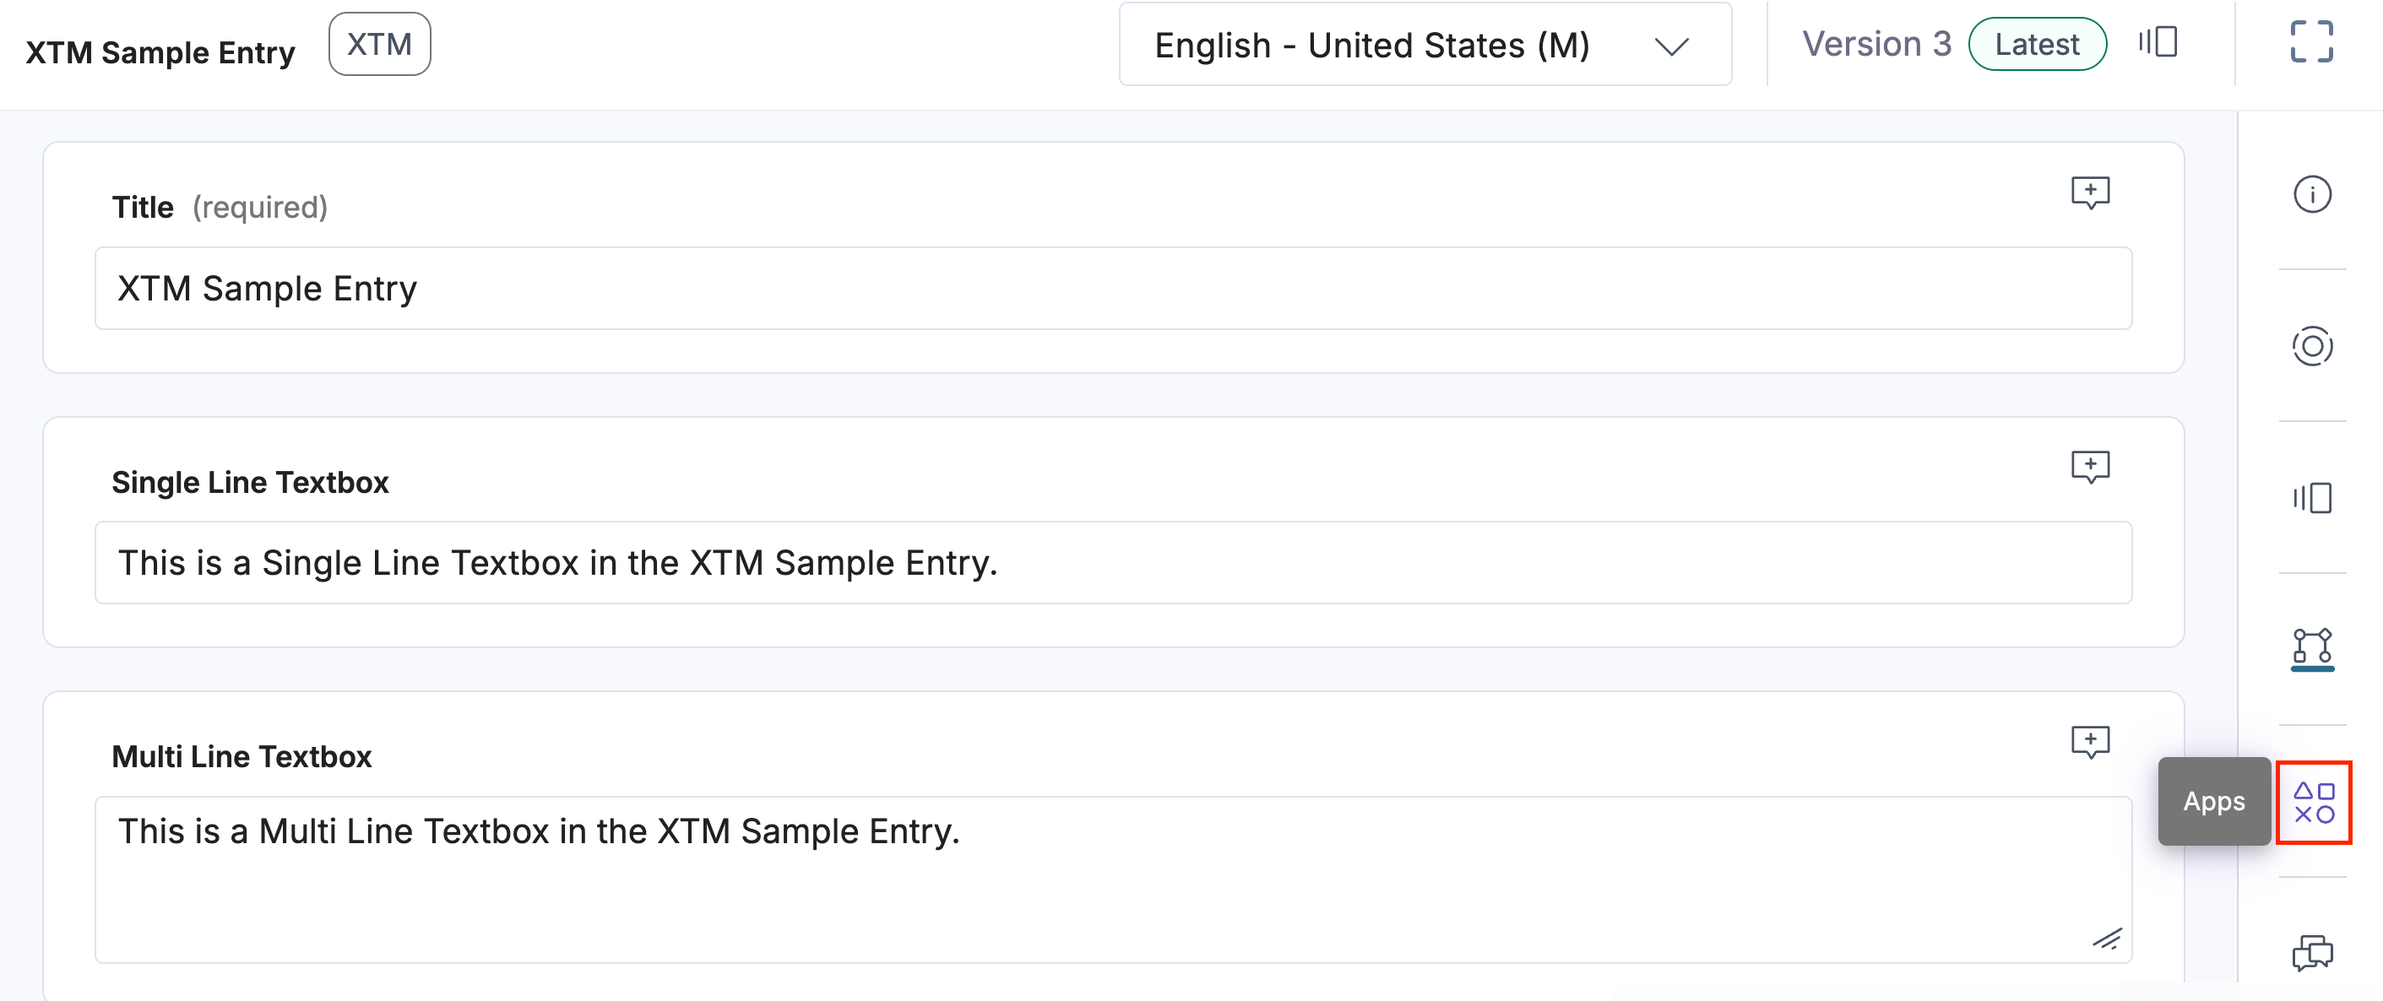Viewport: 2383px width, 1001px height.
Task: Open the side-by-side Compare view
Action: point(2314,498)
